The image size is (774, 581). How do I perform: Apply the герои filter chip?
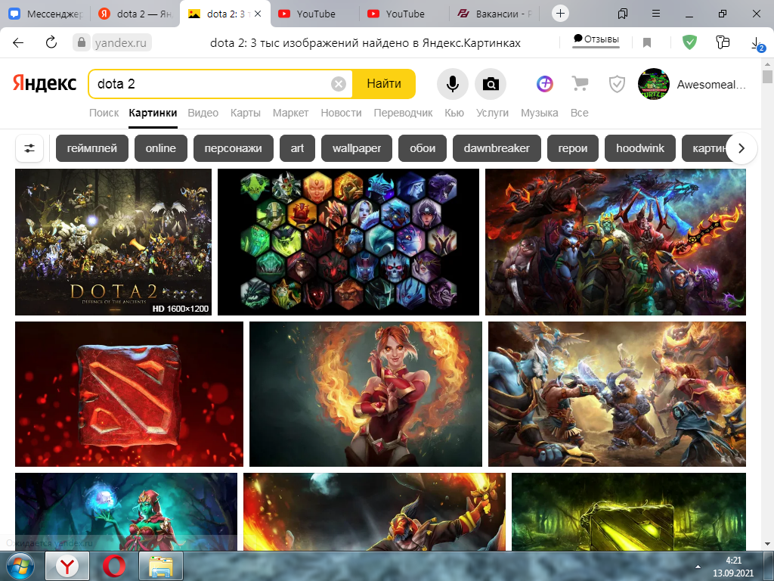(x=573, y=148)
